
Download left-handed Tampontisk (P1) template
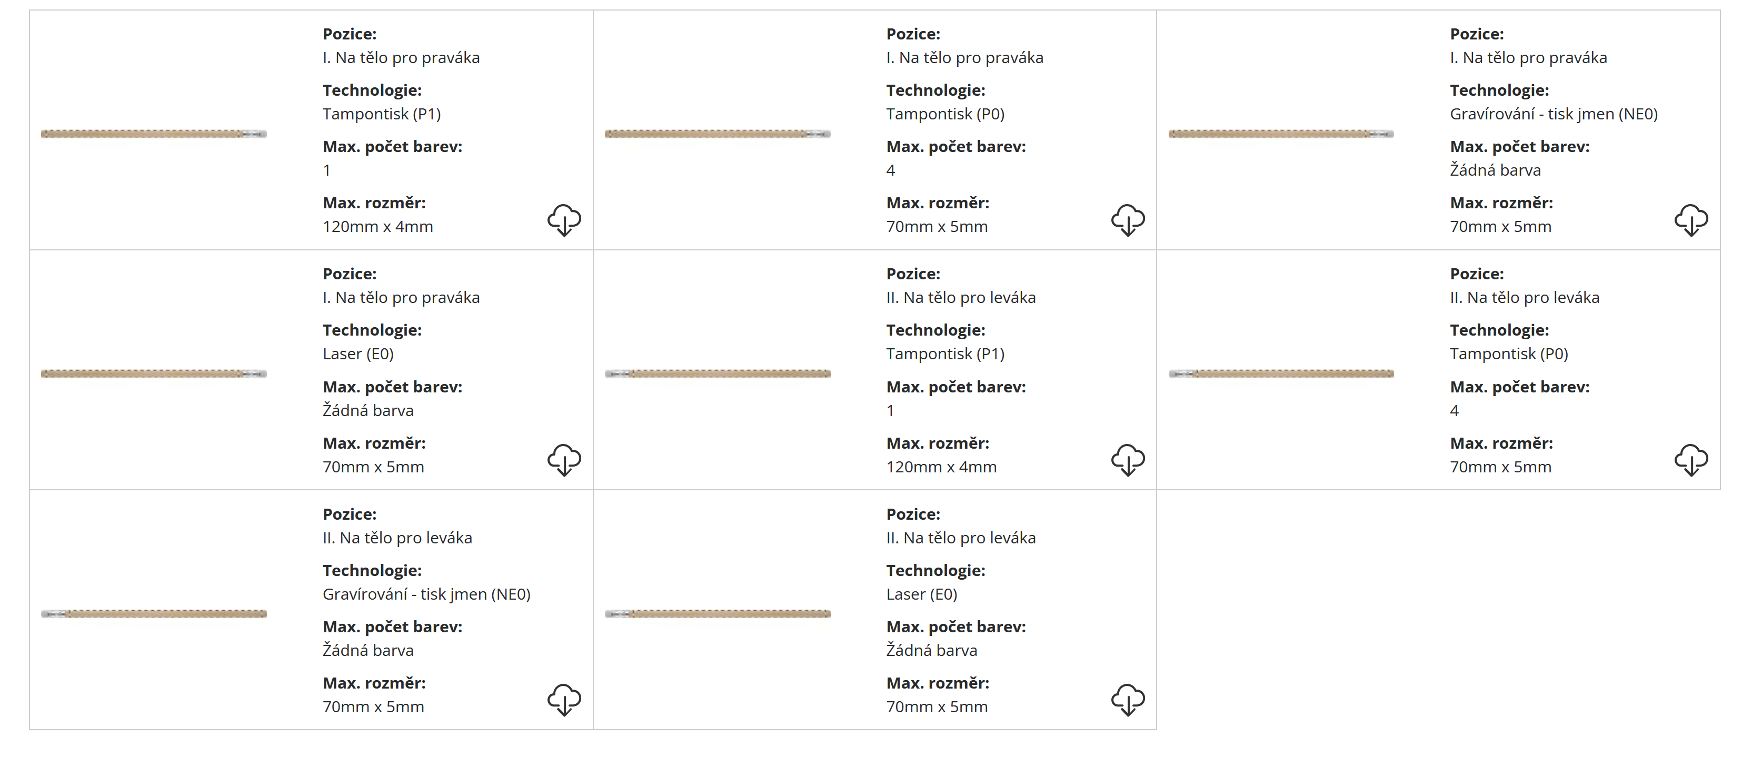[1128, 460]
